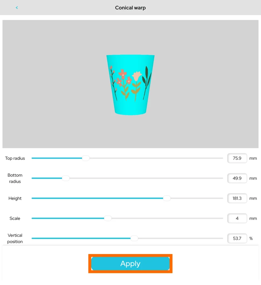Screen dimensions: 261x285
Task: Click the Scale value input box
Action: click(x=237, y=218)
